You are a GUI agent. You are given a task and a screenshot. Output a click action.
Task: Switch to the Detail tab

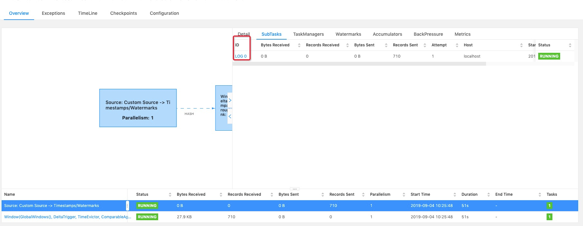tap(244, 34)
